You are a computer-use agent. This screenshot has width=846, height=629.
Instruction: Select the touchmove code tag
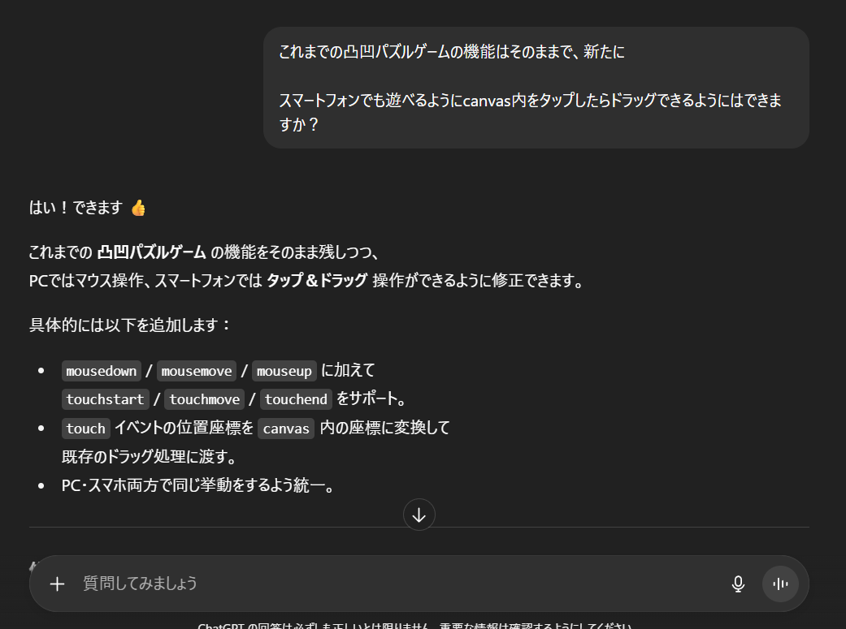205,399
